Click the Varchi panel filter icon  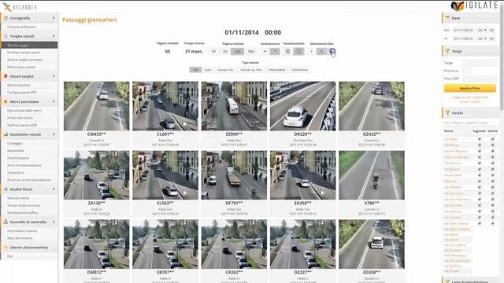(x=447, y=113)
